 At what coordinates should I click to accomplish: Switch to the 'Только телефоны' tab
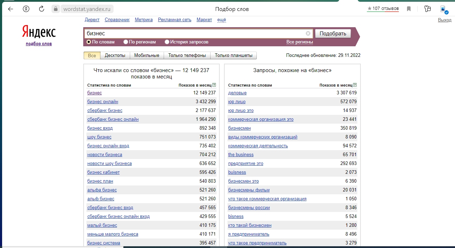coord(187,55)
